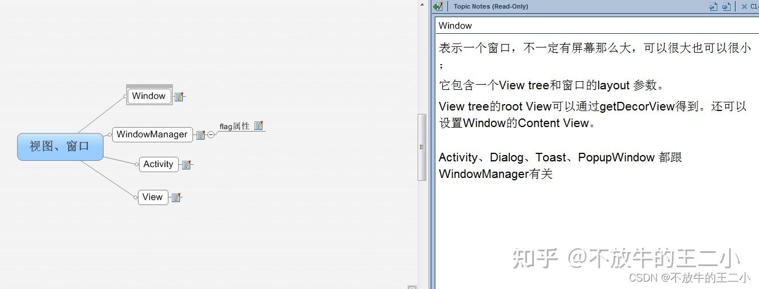
Task: Click the note line Activity、Dialog、Toast、PopupWindow
Action: 560,157
